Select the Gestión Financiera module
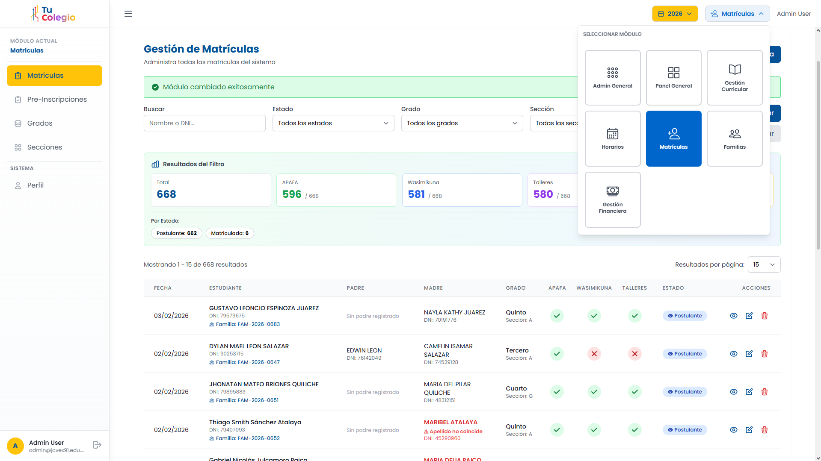The width and height of the screenshot is (821, 461). pos(613,200)
